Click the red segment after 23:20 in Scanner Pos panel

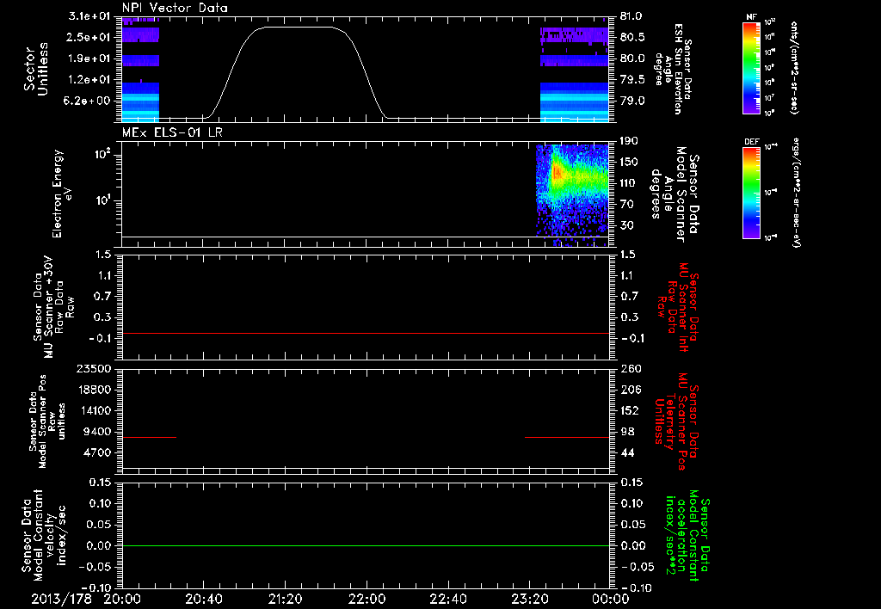point(567,437)
